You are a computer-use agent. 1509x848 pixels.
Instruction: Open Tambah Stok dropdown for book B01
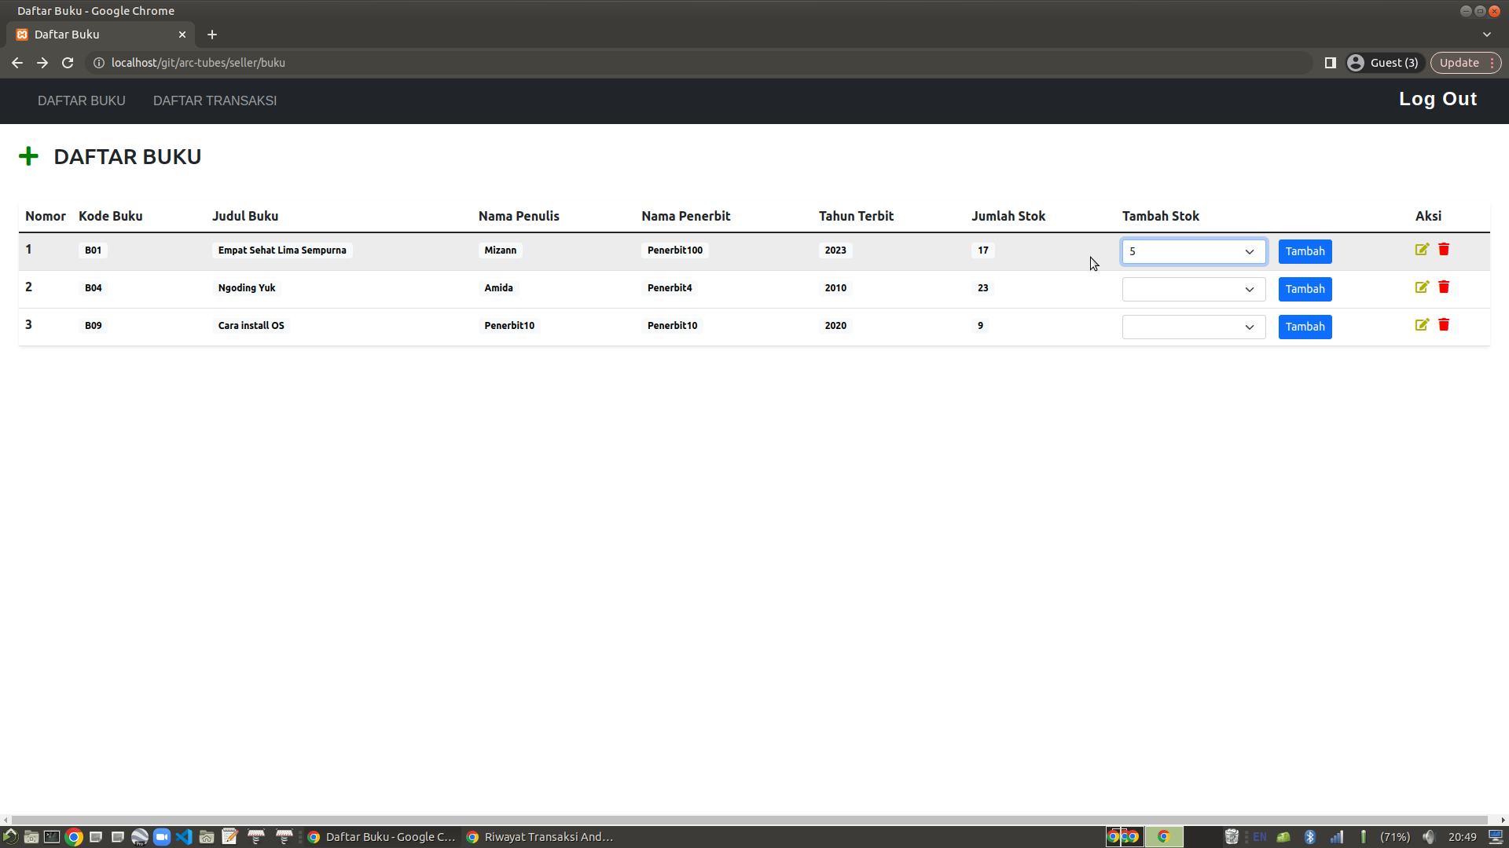coord(1193,251)
